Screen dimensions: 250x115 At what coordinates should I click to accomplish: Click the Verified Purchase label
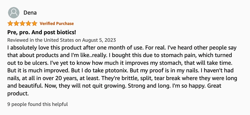click(57, 24)
